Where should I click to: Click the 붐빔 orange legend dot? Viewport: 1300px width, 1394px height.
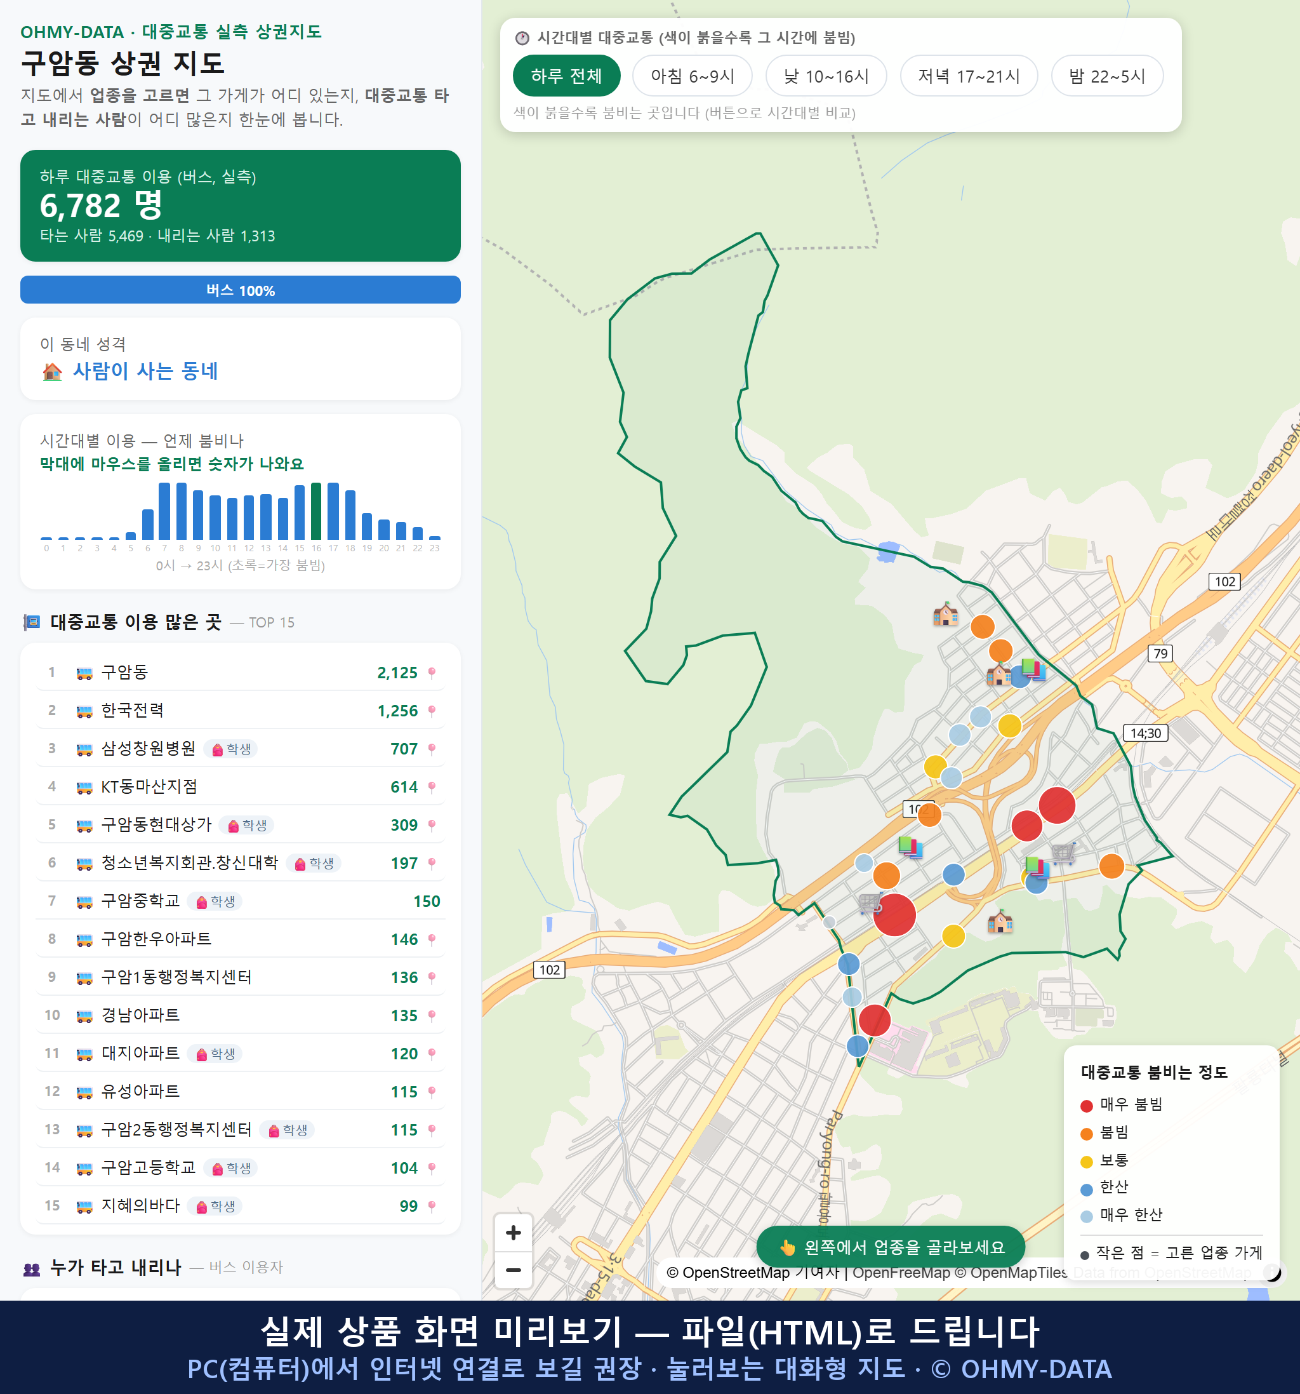1086,1134
